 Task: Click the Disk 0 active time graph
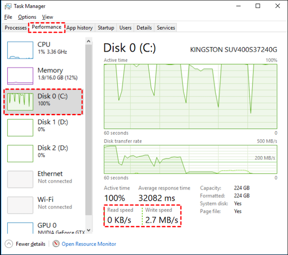pos(190,96)
